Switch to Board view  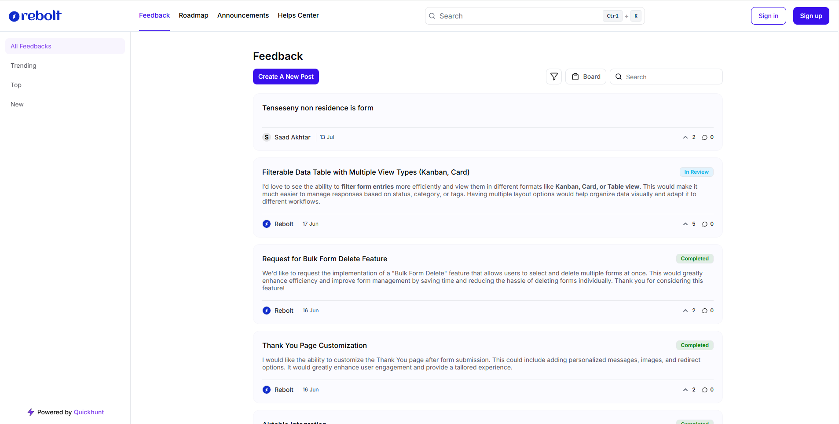(586, 77)
